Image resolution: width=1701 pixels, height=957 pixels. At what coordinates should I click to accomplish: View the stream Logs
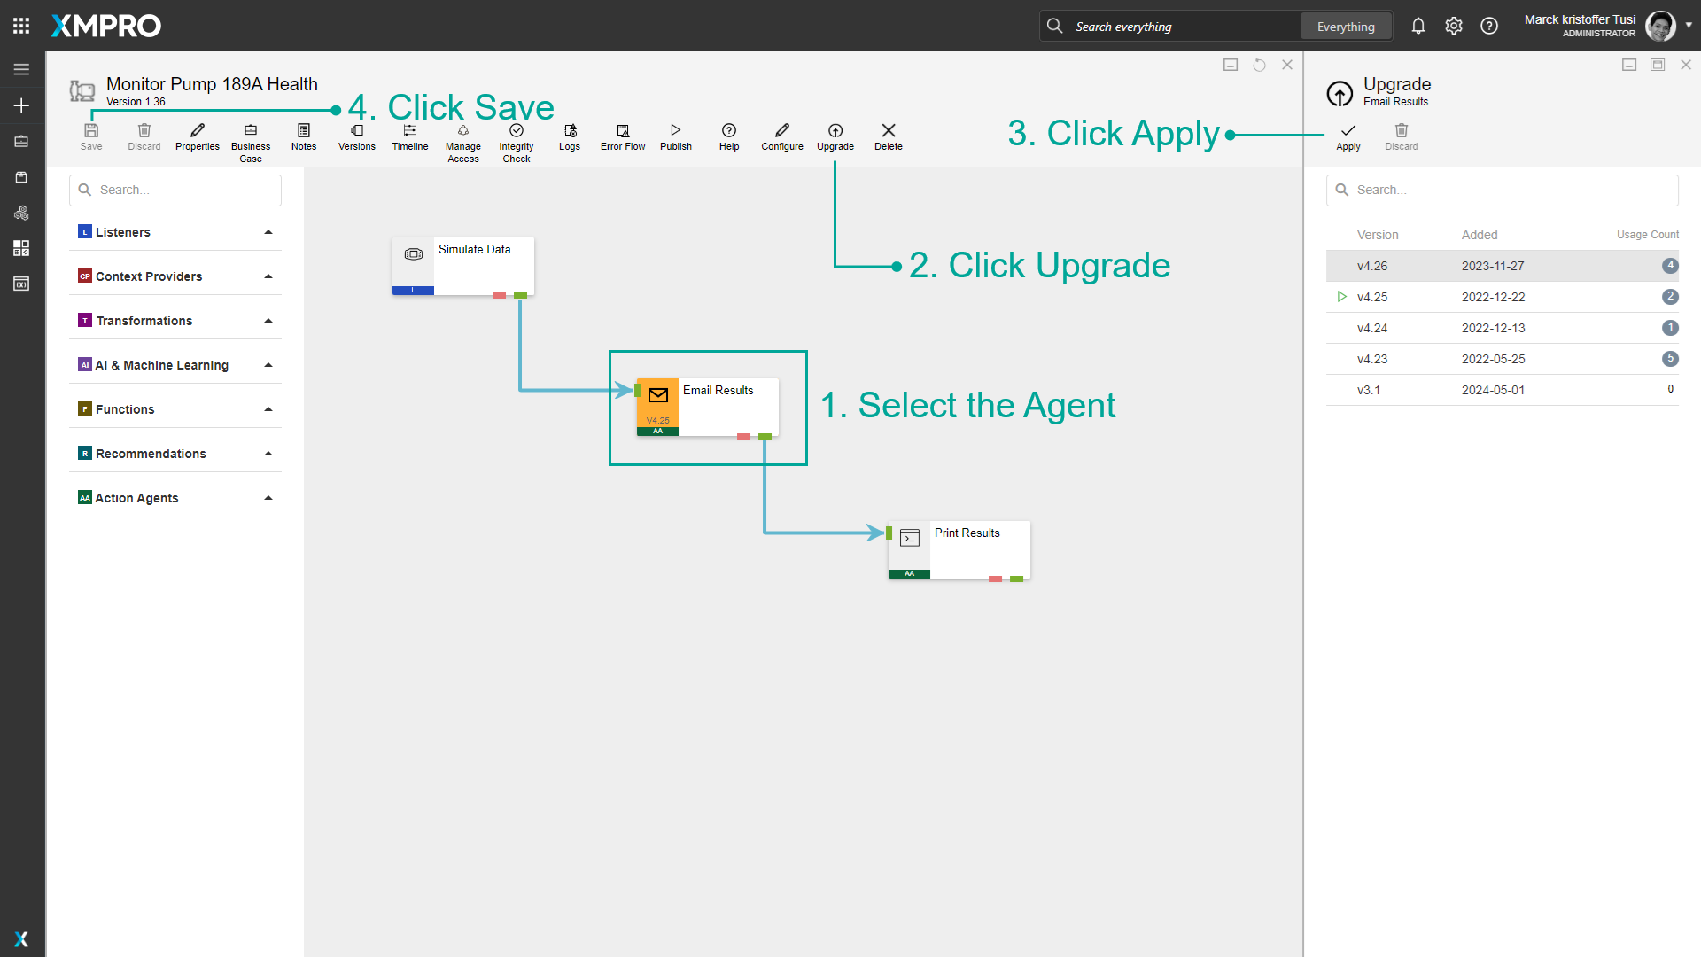click(569, 137)
